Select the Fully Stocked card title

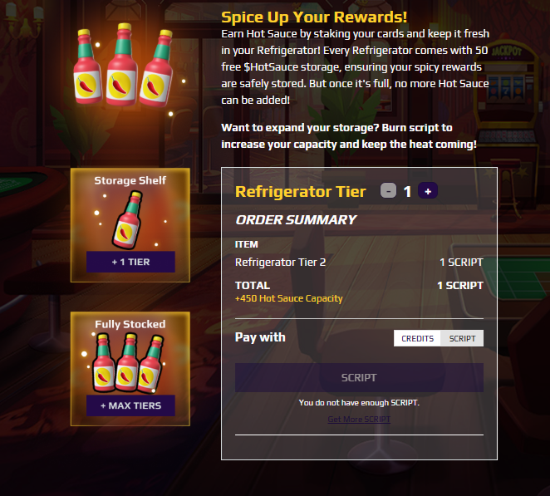pyautogui.click(x=130, y=324)
